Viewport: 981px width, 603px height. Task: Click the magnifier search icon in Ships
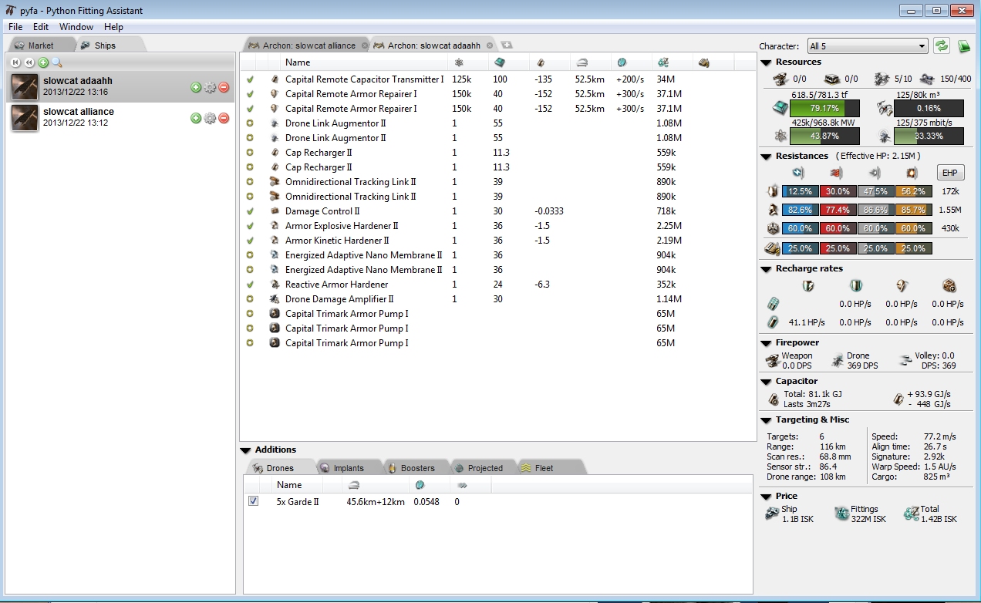point(56,62)
